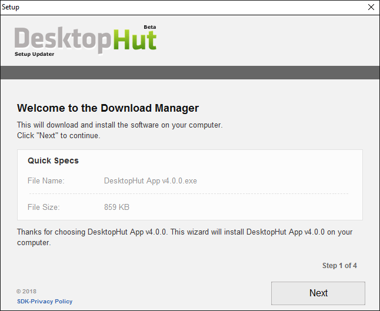Click the 'Setup Updater' subtitle text
Viewport: 380px width, 311px height.
tap(35, 54)
